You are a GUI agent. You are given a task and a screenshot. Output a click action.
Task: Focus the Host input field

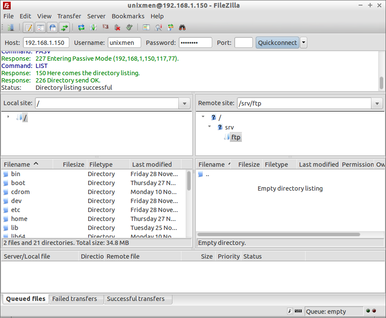click(x=46, y=43)
